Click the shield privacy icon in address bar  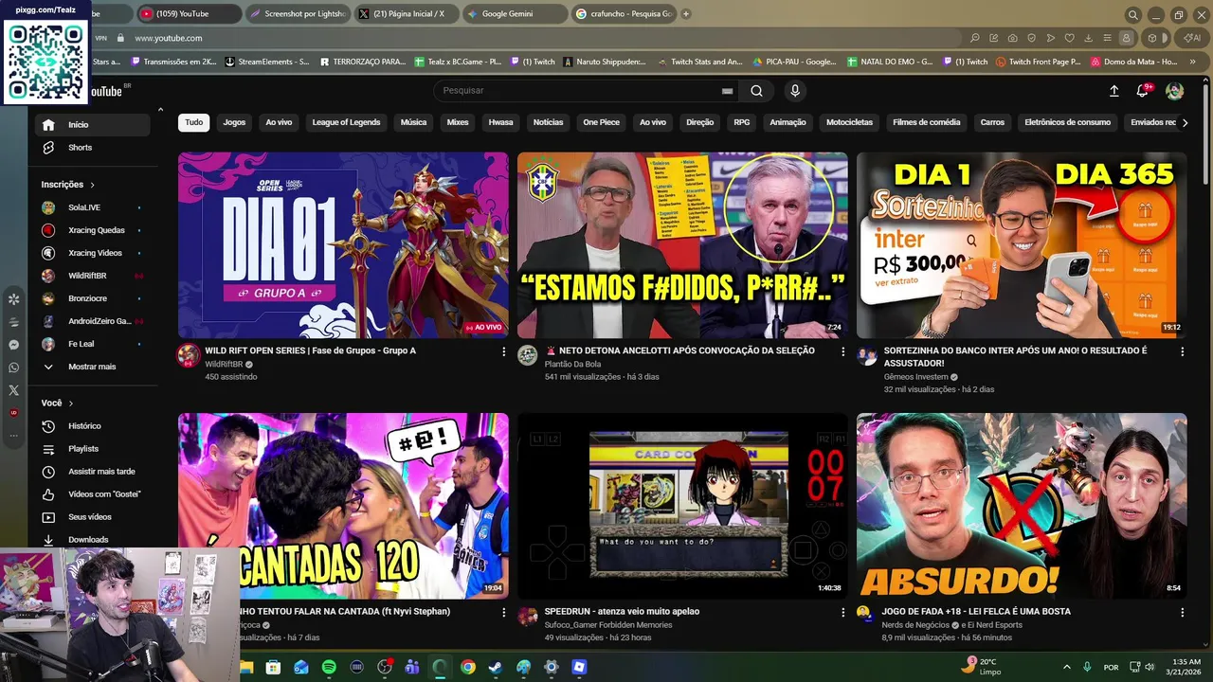(1032, 38)
